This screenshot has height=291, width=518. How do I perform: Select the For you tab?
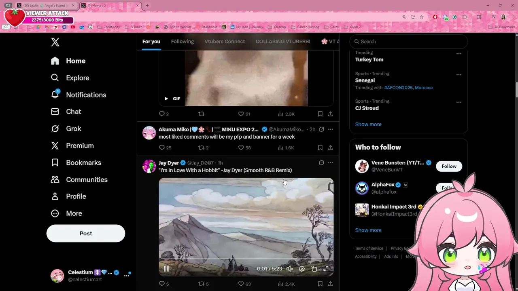(x=151, y=42)
